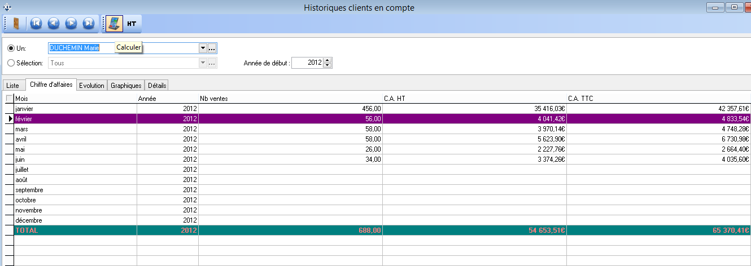751x266 pixels.
Task: Increase the Année de début value
Action: pos(328,60)
